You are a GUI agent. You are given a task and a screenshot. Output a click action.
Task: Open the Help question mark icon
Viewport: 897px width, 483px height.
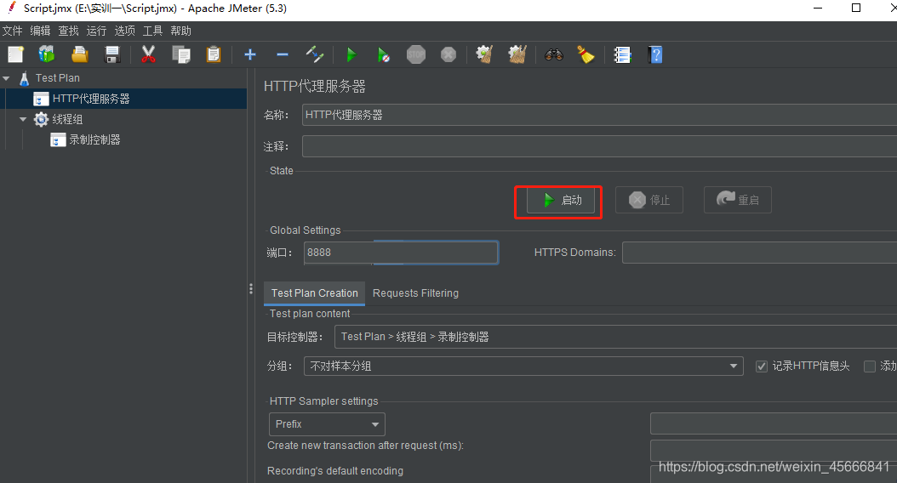pyautogui.click(x=655, y=55)
